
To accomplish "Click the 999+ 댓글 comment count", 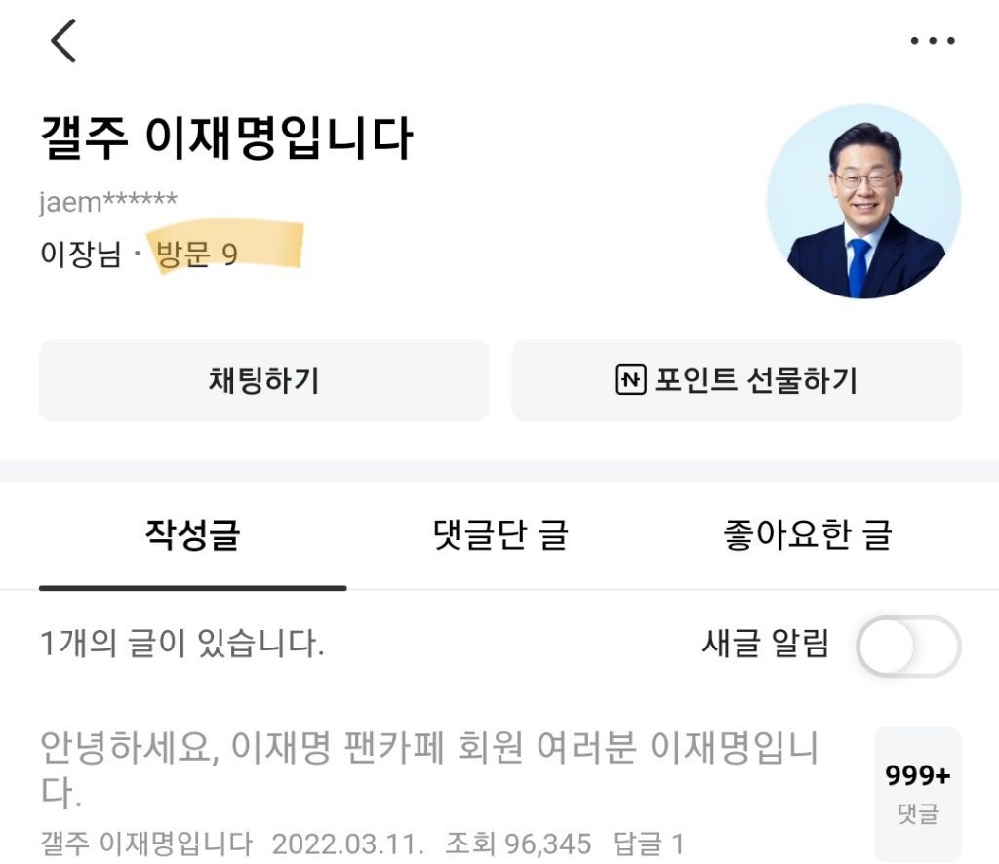I will tap(919, 792).
